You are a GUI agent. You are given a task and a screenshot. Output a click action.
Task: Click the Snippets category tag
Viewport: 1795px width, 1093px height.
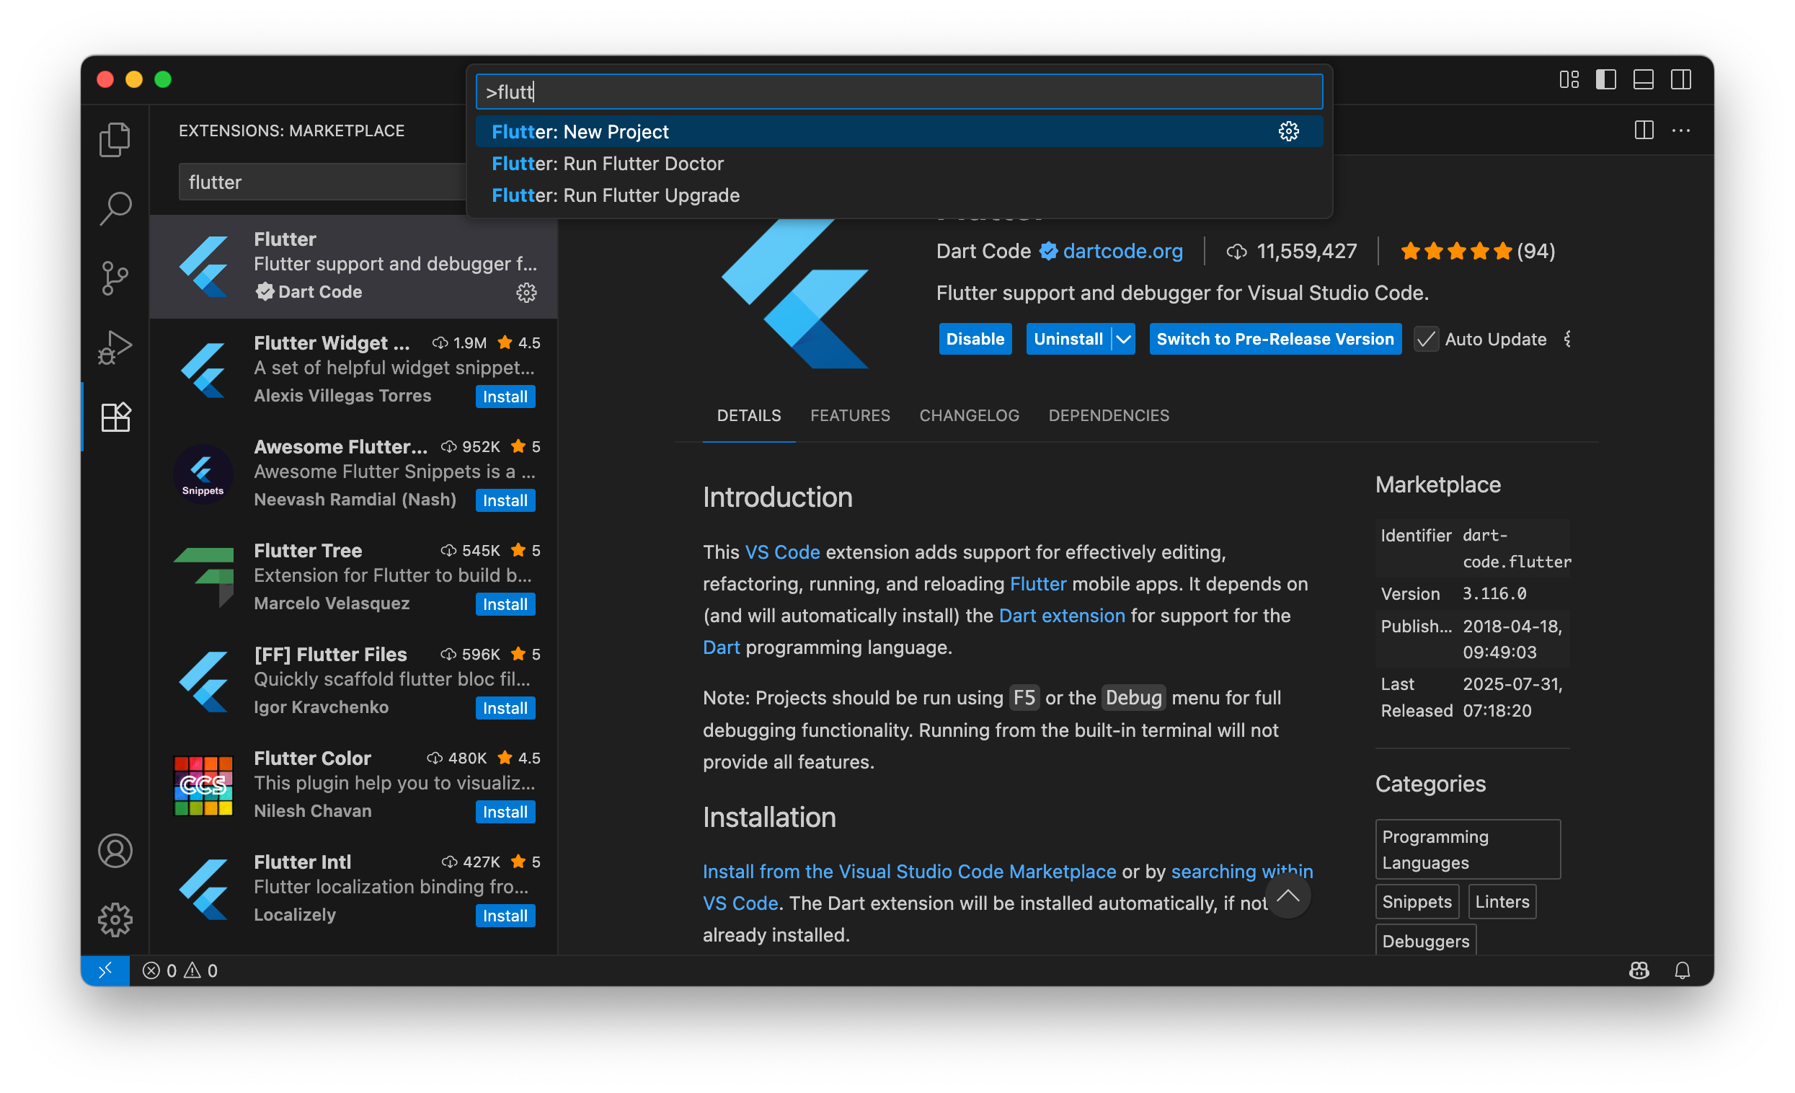(1417, 901)
